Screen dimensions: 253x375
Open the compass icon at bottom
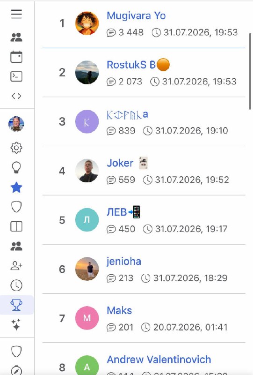[16, 370]
